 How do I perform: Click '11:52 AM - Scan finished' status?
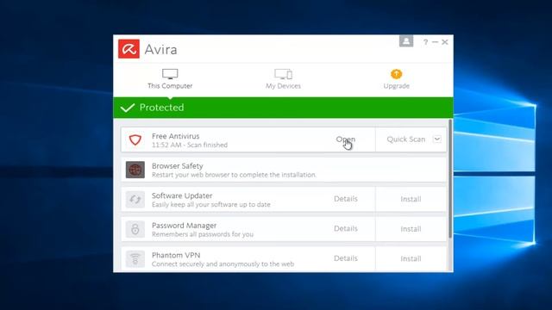(190, 145)
